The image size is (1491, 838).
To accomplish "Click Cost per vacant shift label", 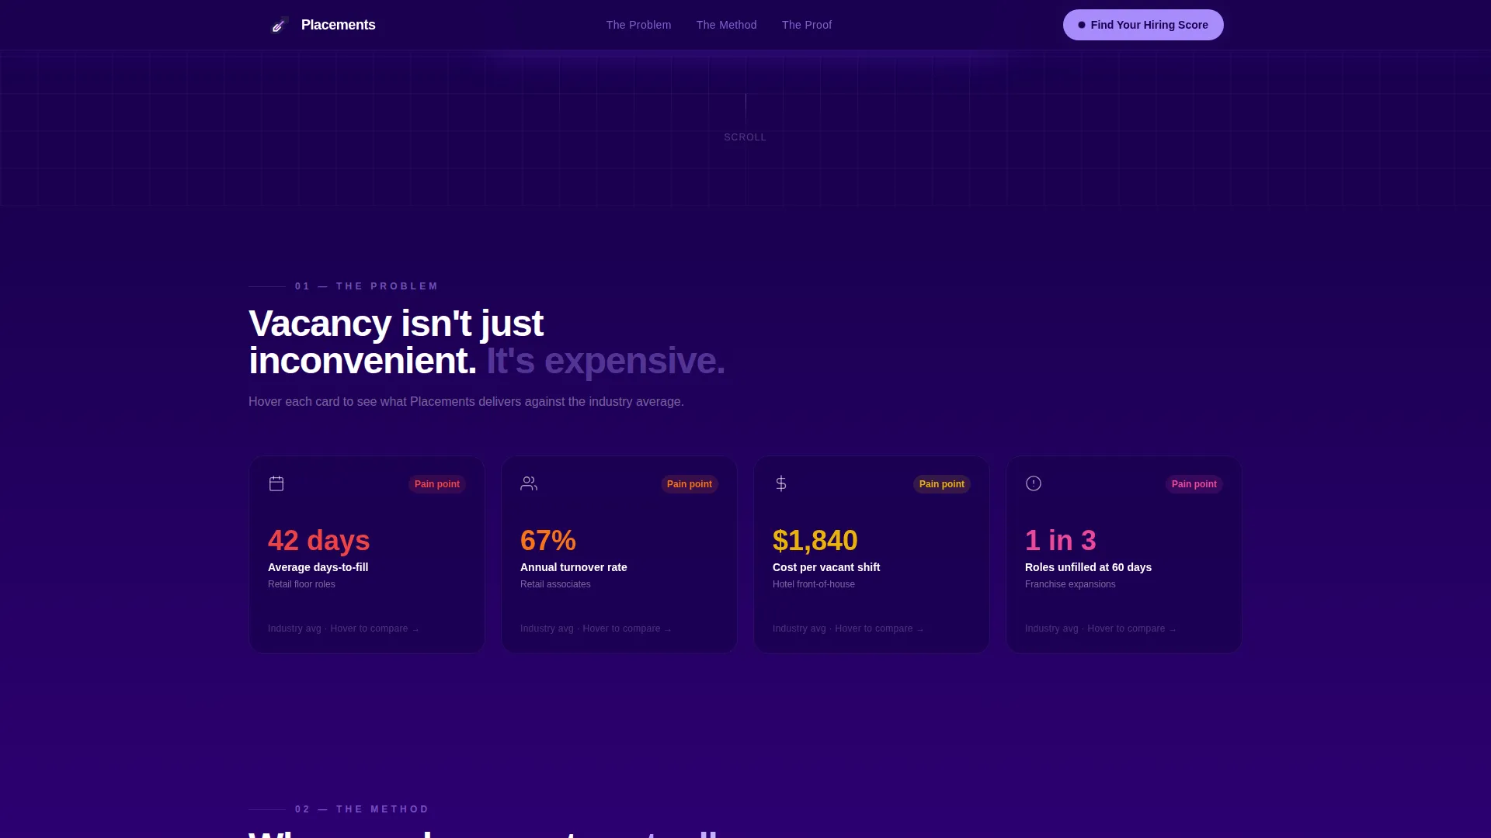I will (826, 567).
